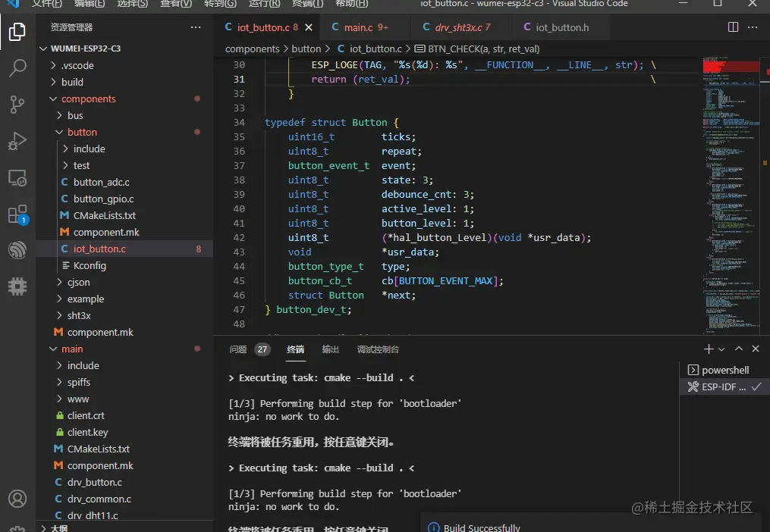
Task: Open Source Control view
Action: pyautogui.click(x=17, y=104)
